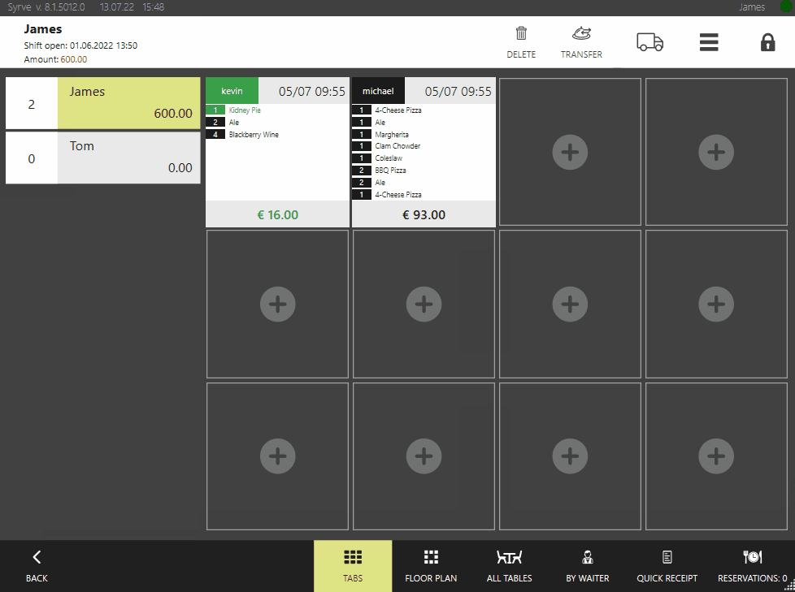This screenshot has height=592, width=795.
Task: Open the hamburger menu icon
Action: 709,42
